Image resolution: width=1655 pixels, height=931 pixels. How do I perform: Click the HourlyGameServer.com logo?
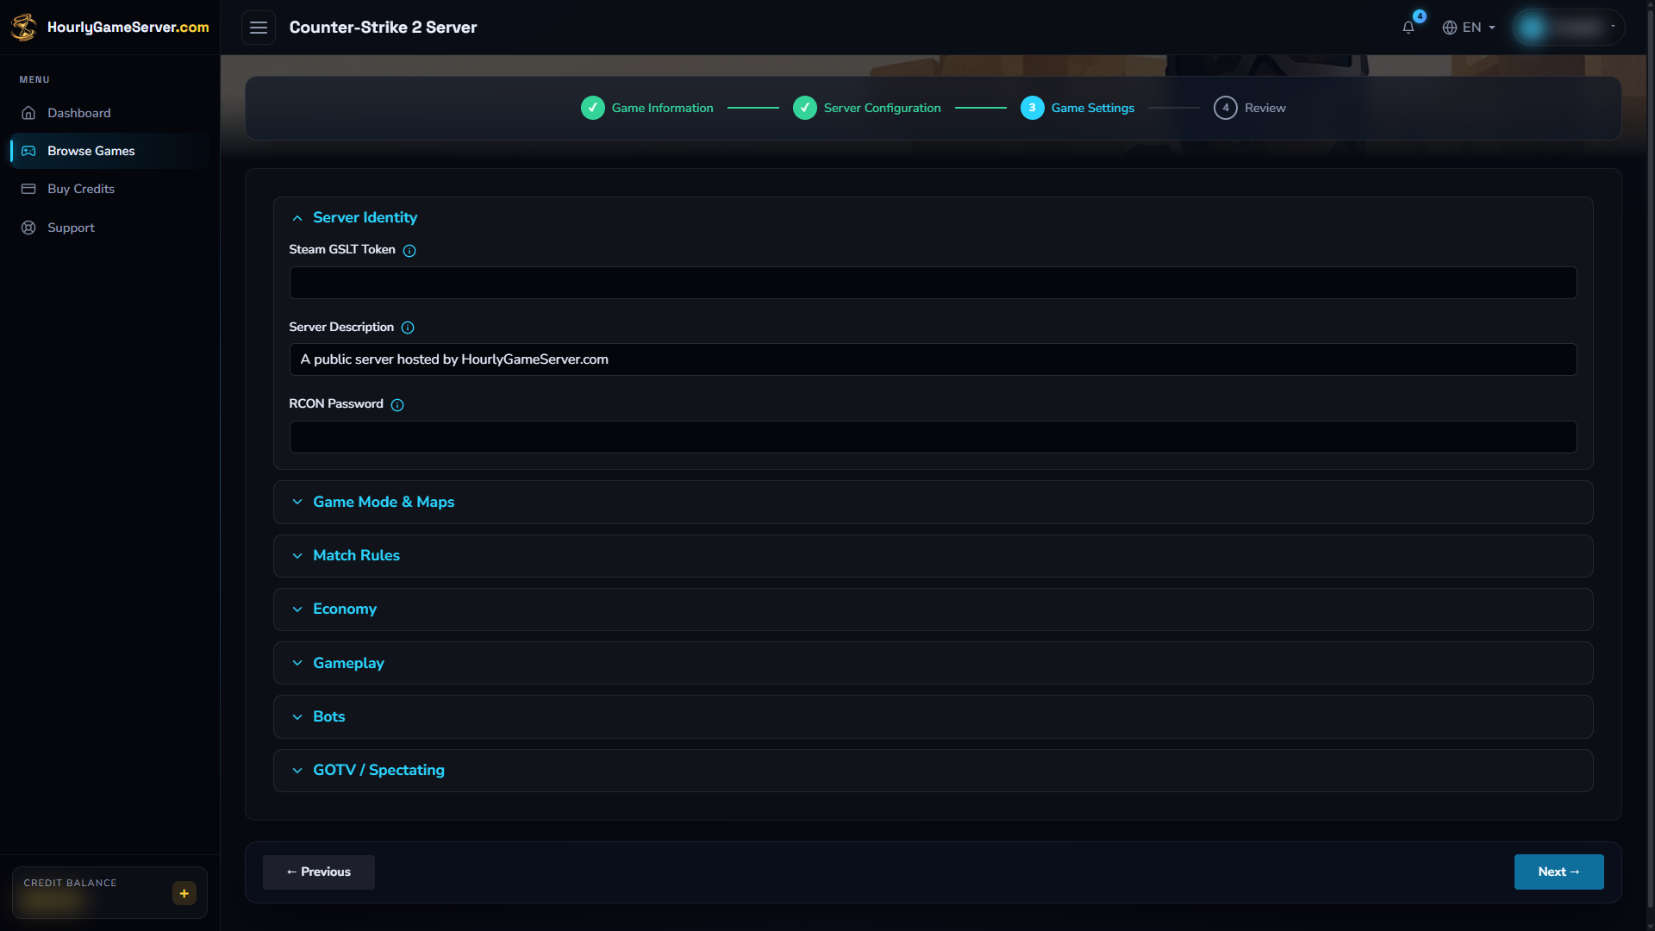point(109,27)
